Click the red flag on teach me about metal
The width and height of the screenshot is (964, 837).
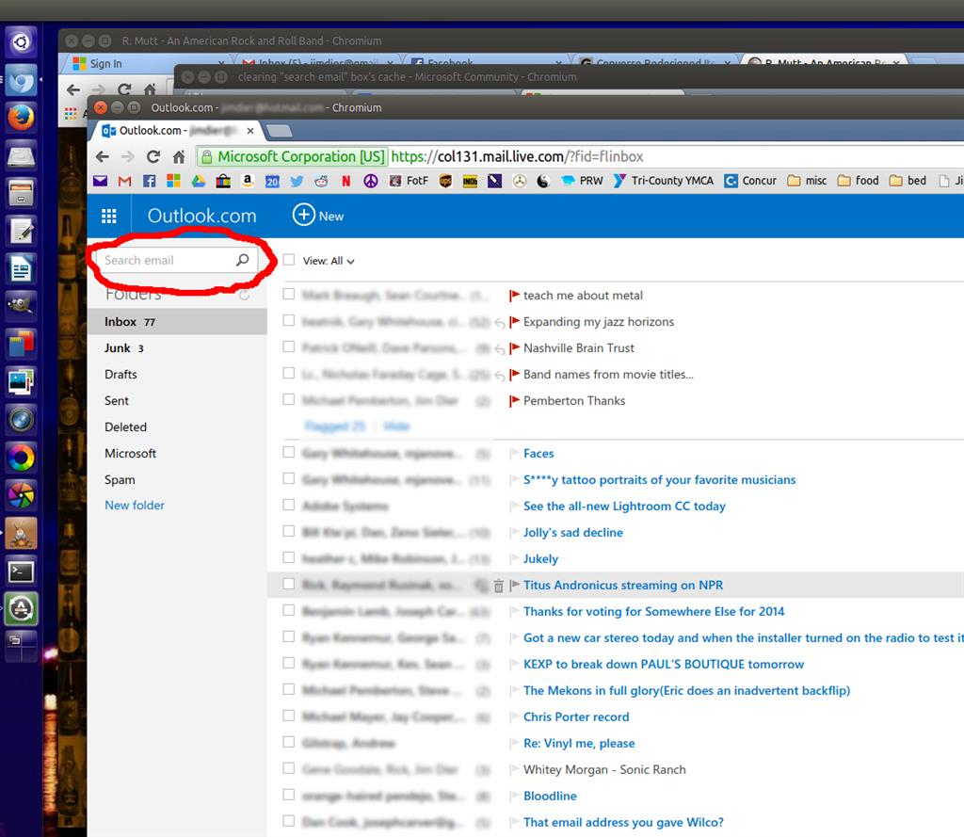click(515, 296)
